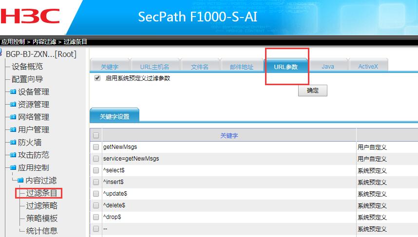
Task: Switch to the 关键字 tab
Action: (x=110, y=65)
